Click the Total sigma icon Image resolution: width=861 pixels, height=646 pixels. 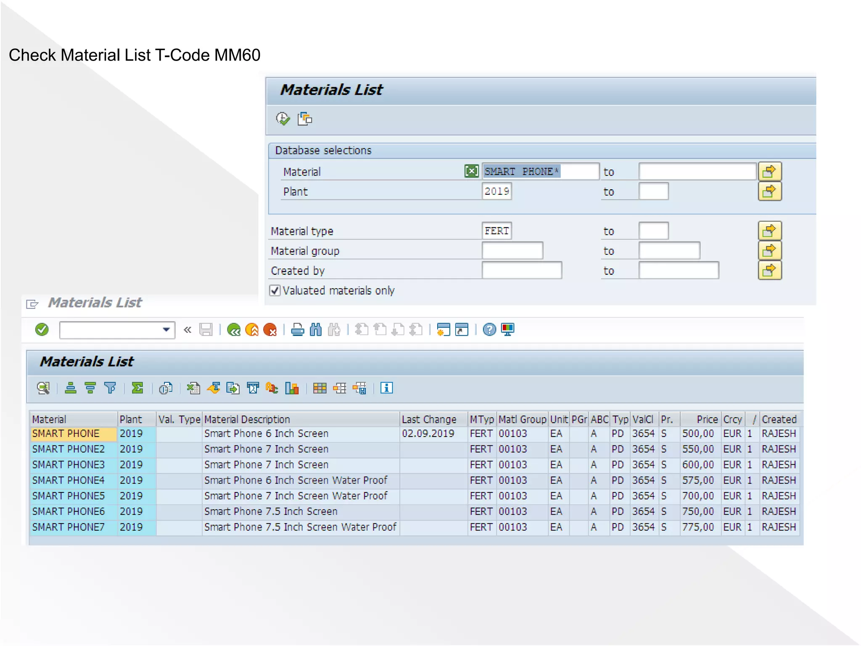coord(137,388)
